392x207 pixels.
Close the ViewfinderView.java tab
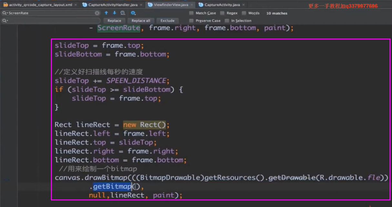(192, 5)
